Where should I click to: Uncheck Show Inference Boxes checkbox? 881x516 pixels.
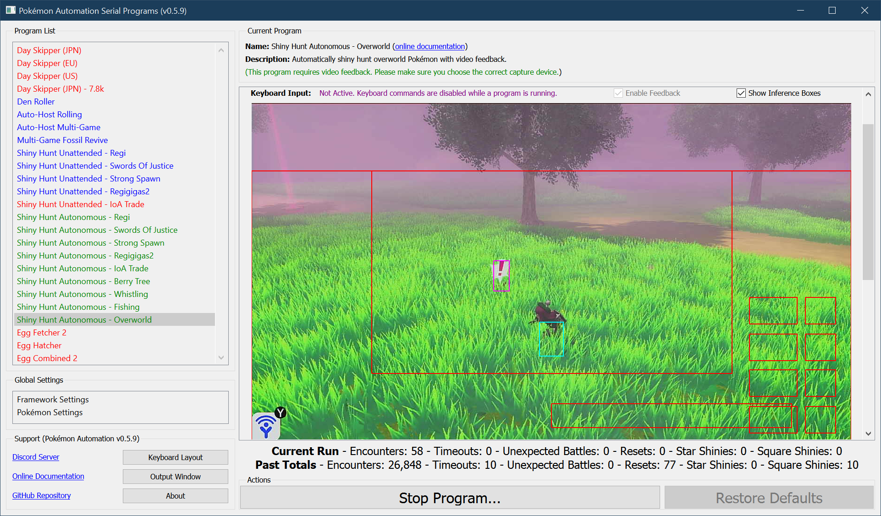[741, 93]
